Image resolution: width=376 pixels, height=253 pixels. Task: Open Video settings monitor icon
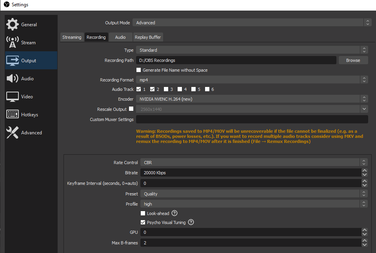point(13,96)
